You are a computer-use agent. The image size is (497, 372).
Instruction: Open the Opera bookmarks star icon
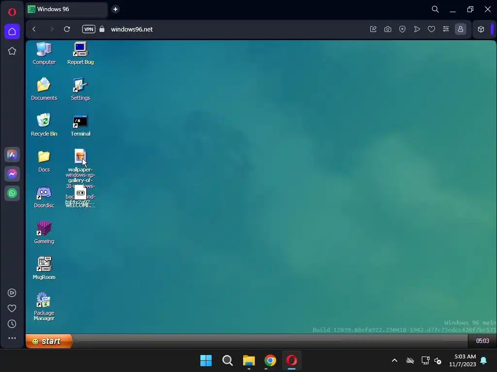12,51
